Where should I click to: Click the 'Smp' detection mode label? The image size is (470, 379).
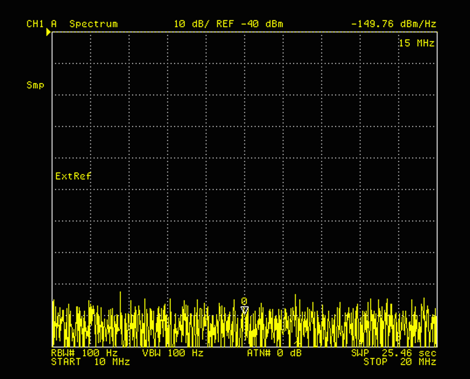click(x=35, y=85)
